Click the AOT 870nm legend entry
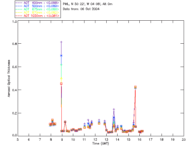This screenshot has height=151, width=189. pos(38,12)
